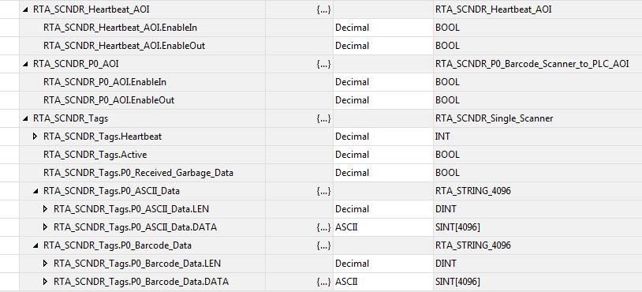The image size is (642, 292).
Task: Select RTA_SCNDR_Tags.Active tag
Action: [95, 155]
